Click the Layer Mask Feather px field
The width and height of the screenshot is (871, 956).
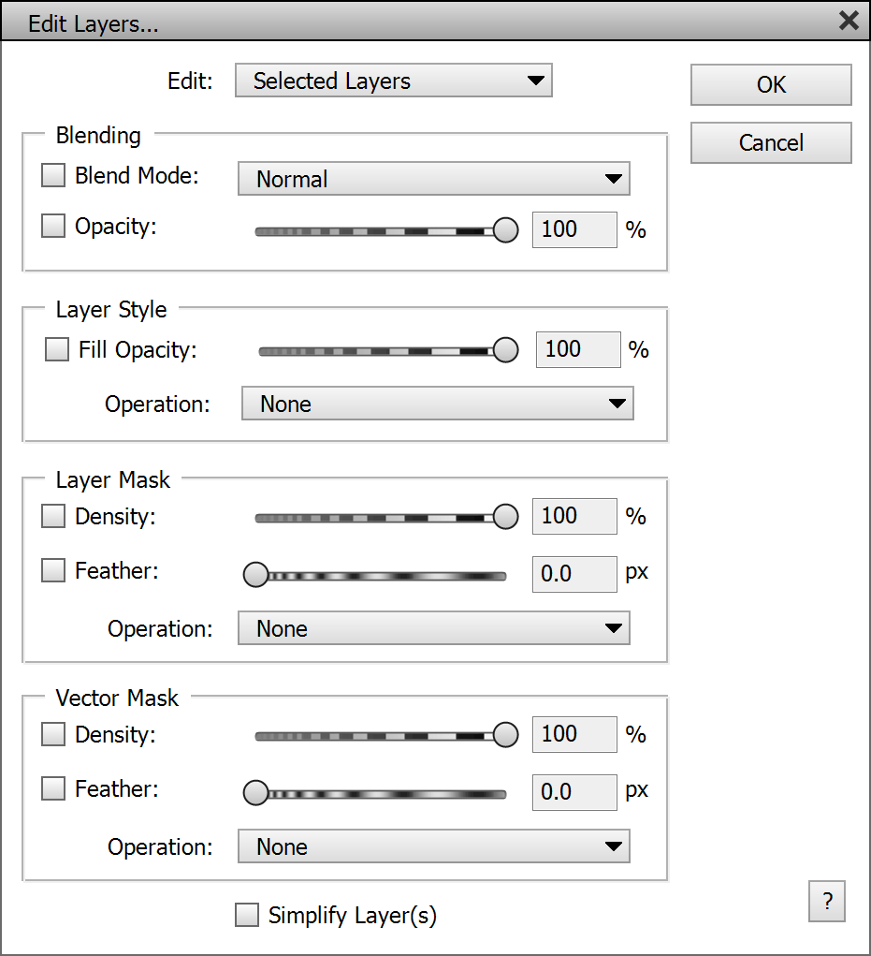point(573,573)
